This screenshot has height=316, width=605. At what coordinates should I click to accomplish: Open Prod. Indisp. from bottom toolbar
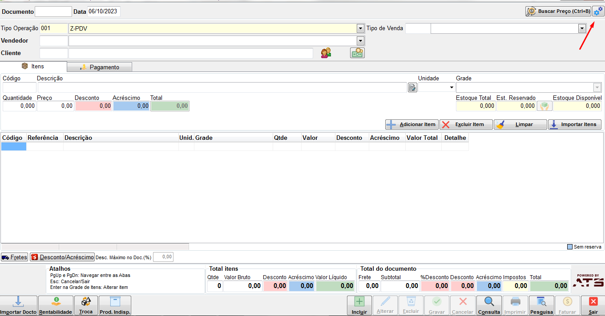pos(115,306)
